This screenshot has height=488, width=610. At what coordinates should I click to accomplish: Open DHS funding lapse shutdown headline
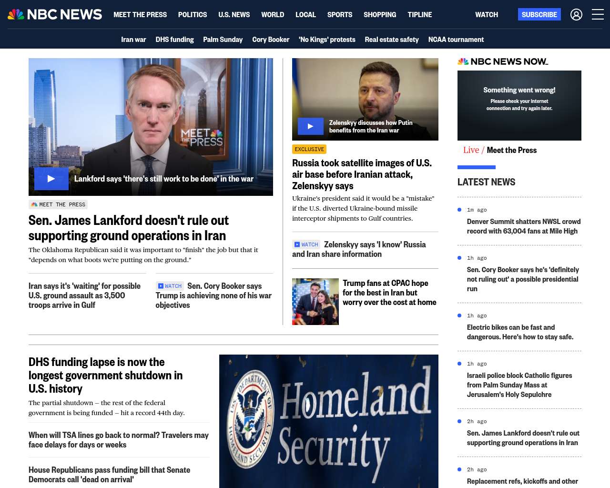(106, 376)
